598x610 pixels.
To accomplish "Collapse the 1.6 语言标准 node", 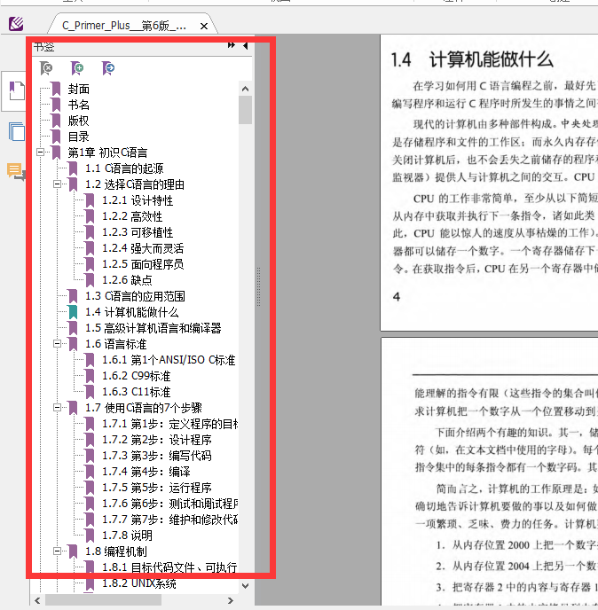I will [58, 344].
